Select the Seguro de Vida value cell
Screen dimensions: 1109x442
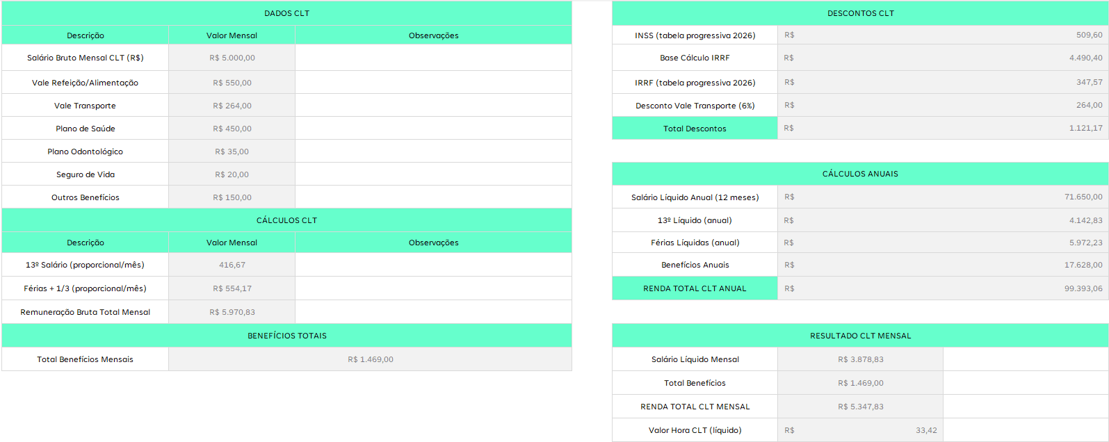[232, 174]
